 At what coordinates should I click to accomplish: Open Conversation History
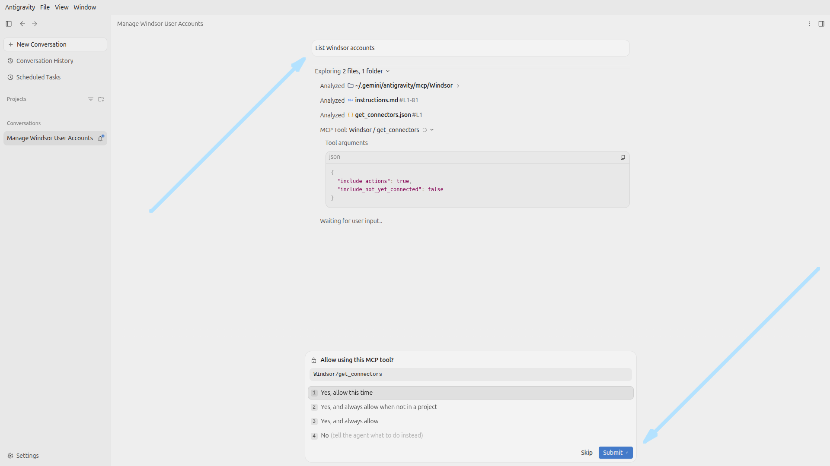click(x=55, y=61)
